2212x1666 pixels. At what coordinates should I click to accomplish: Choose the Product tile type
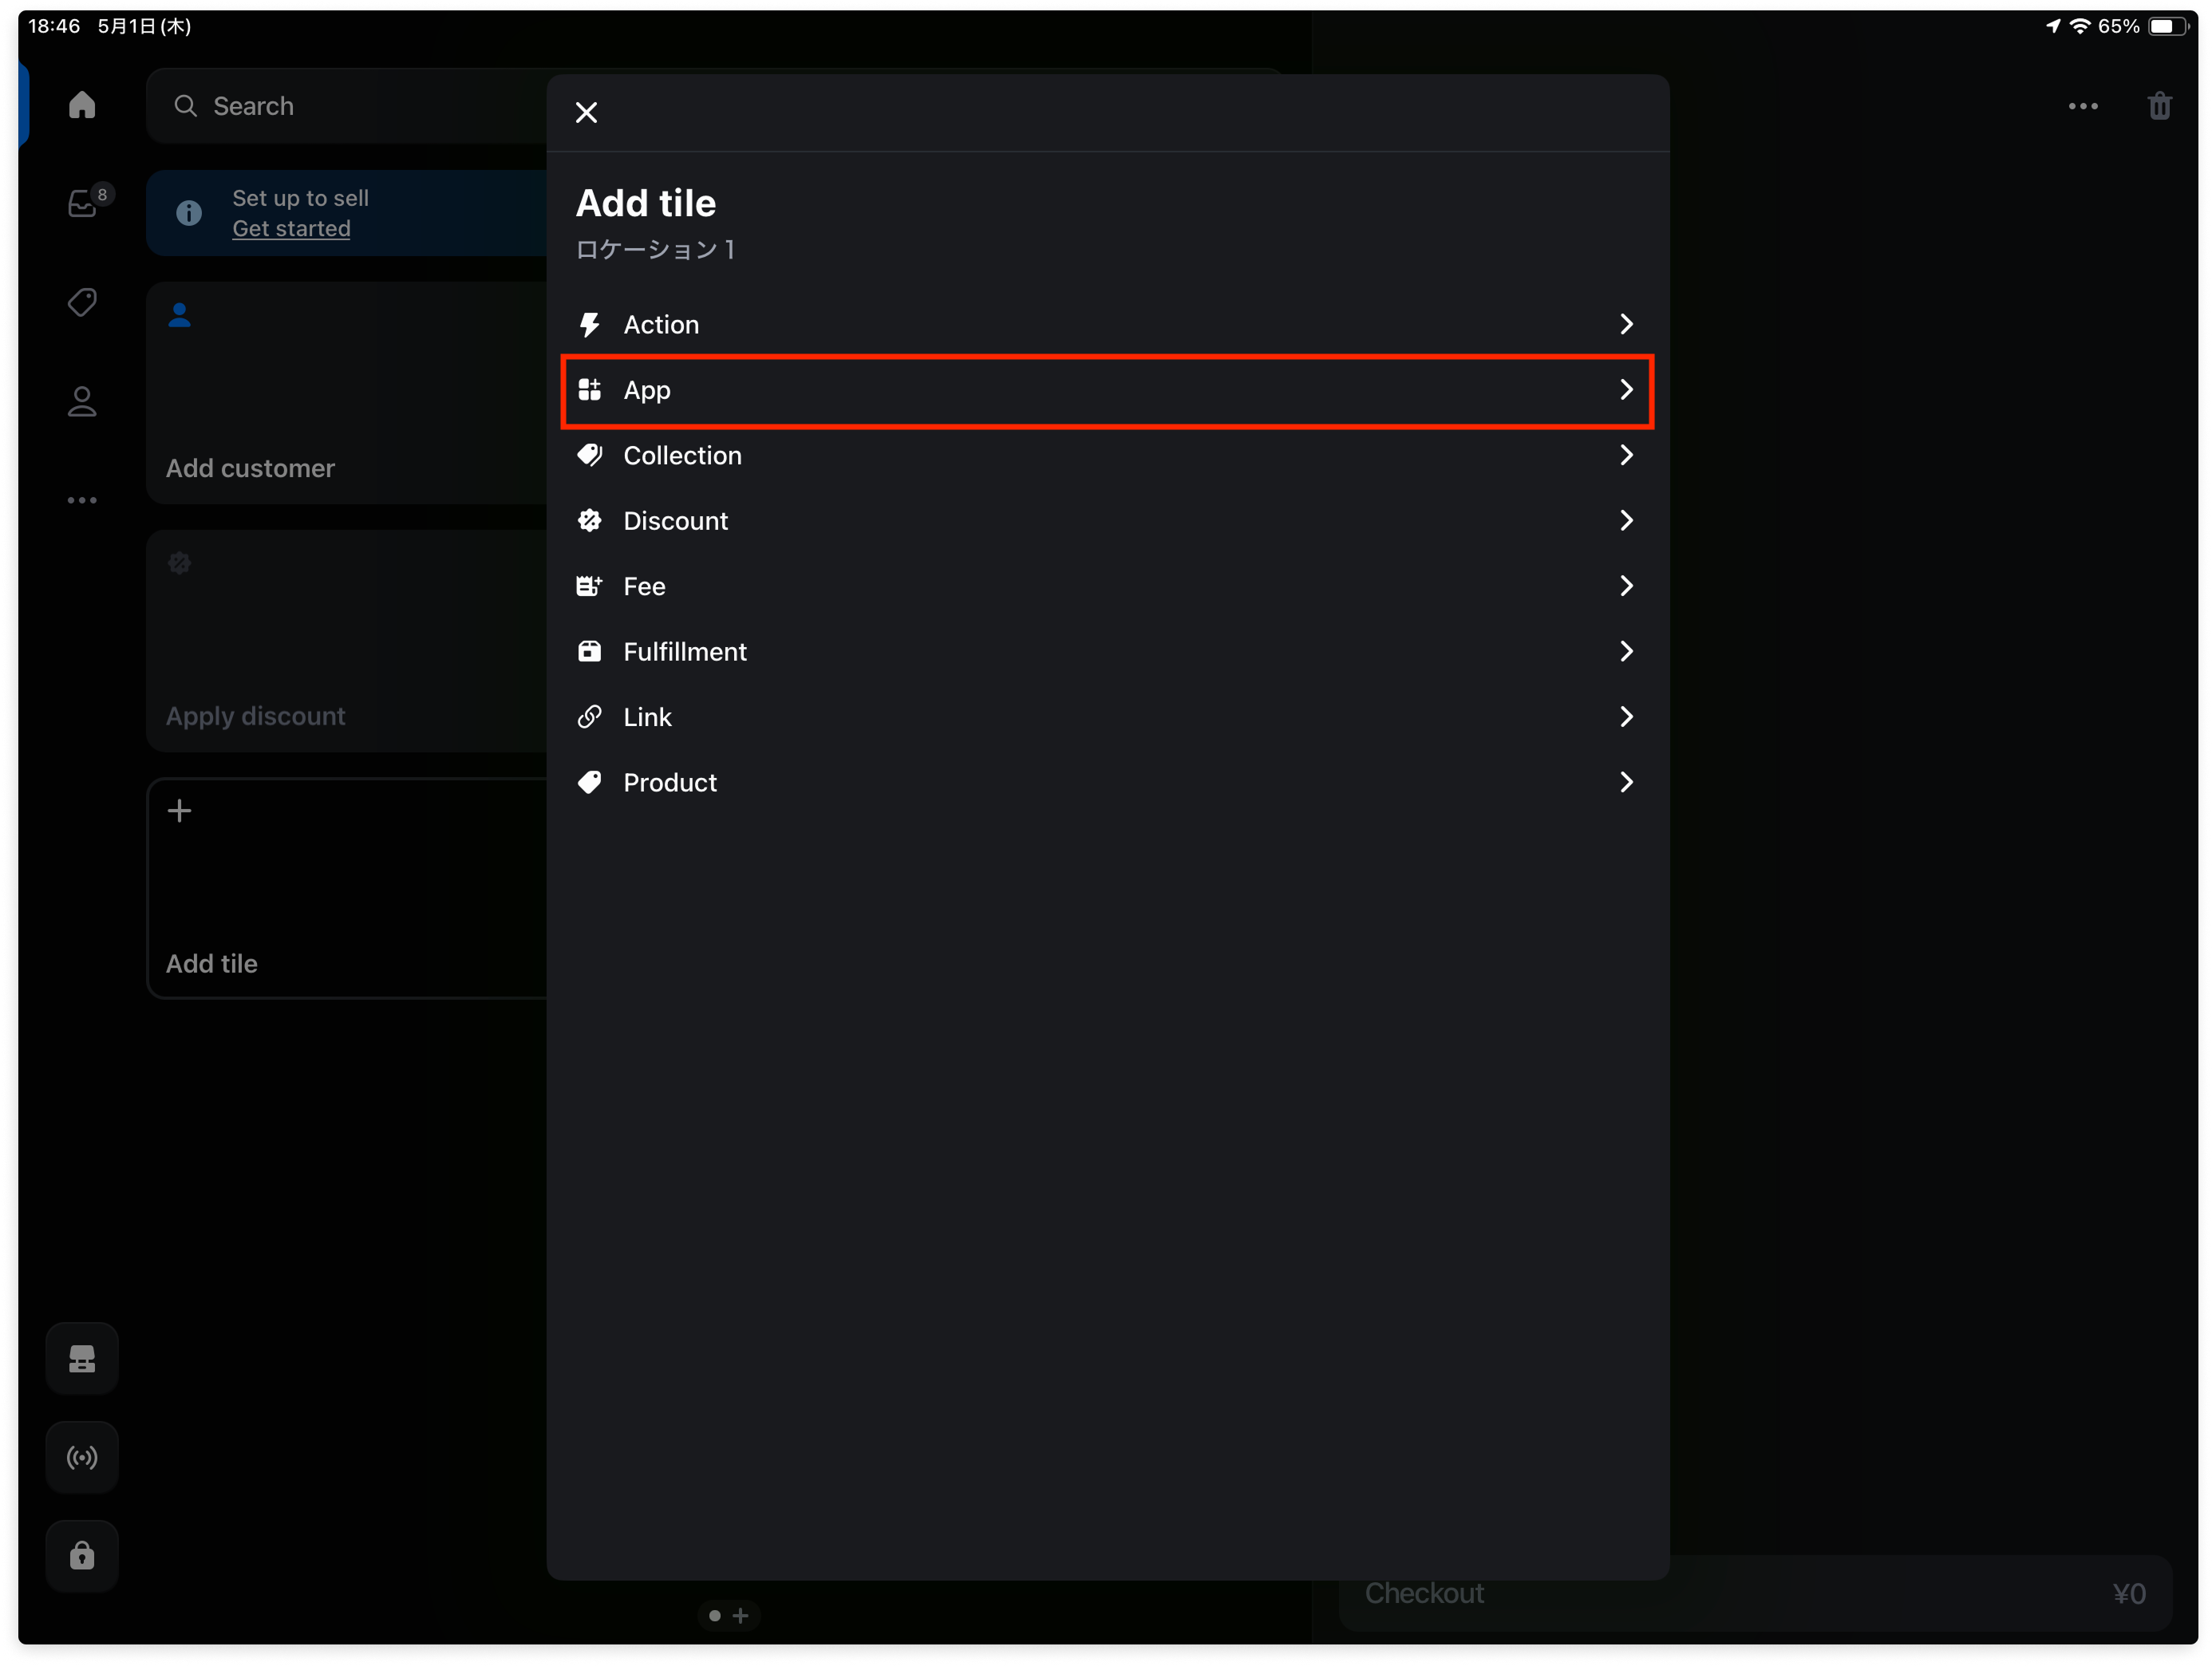[1107, 782]
